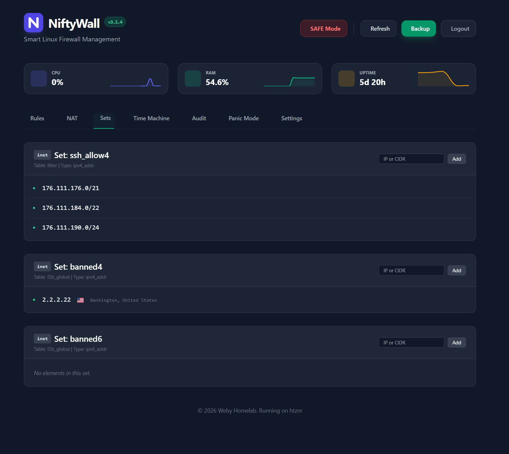Click the Table: filter | Type: ipv4_addr text
This screenshot has height=454, width=509.
pyautogui.click(x=64, y=166)
